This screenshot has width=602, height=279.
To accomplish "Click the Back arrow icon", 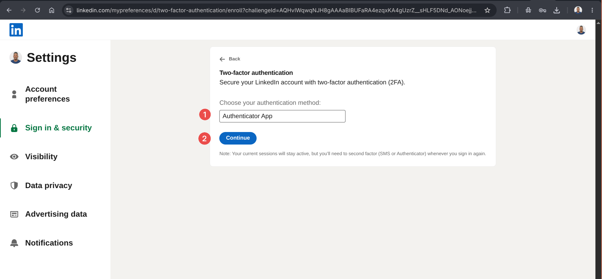I will tap(222, 59).
